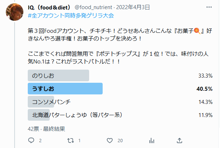Retweet using the retweet arrows icon

tap(71, 140)
